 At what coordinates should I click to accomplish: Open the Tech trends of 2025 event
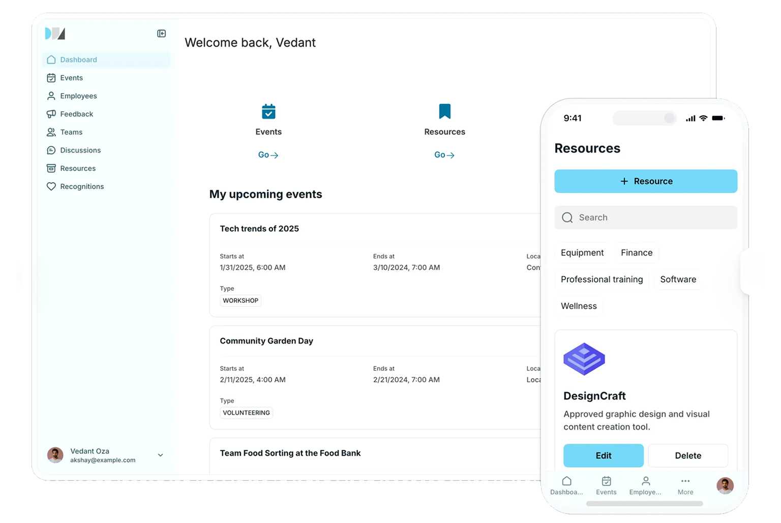coord(259,229)
